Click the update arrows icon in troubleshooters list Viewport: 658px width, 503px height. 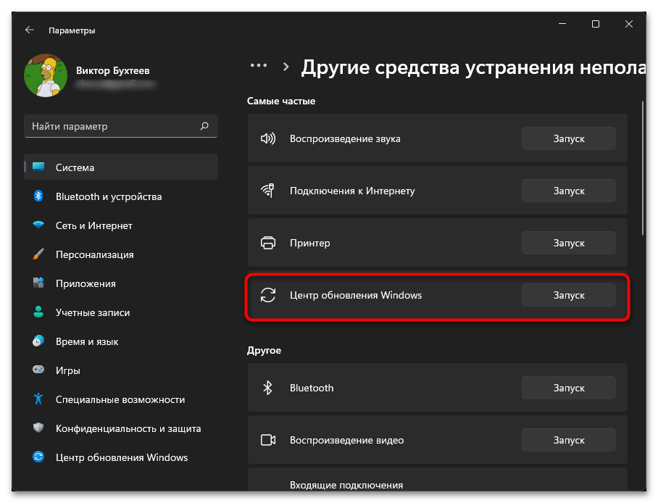[x=268, y=295]
